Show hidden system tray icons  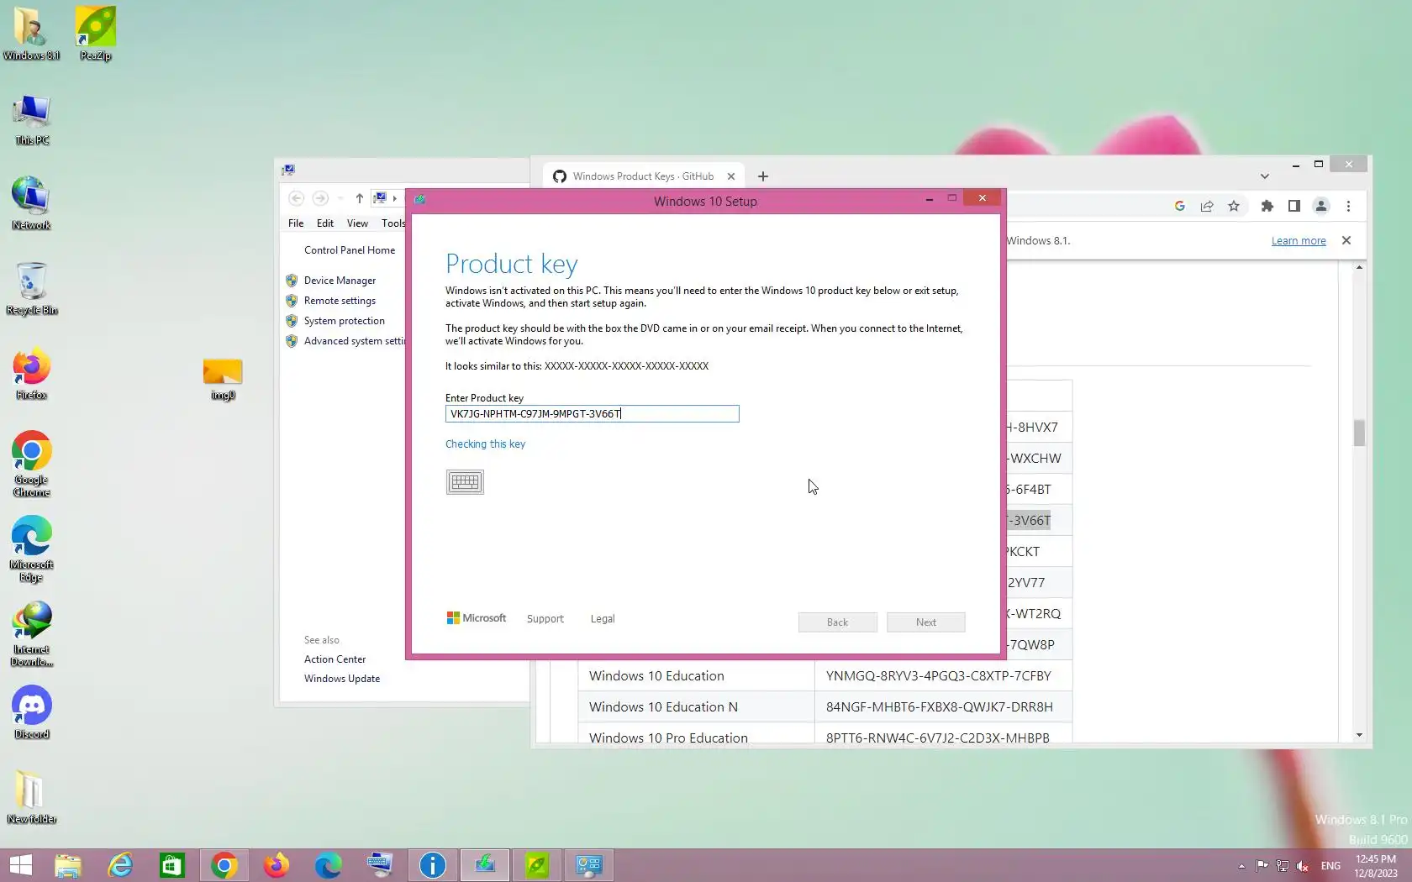tap(1241, 866)
